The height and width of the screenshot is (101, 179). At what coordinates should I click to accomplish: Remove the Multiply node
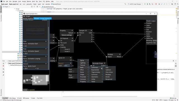point(120,54)
